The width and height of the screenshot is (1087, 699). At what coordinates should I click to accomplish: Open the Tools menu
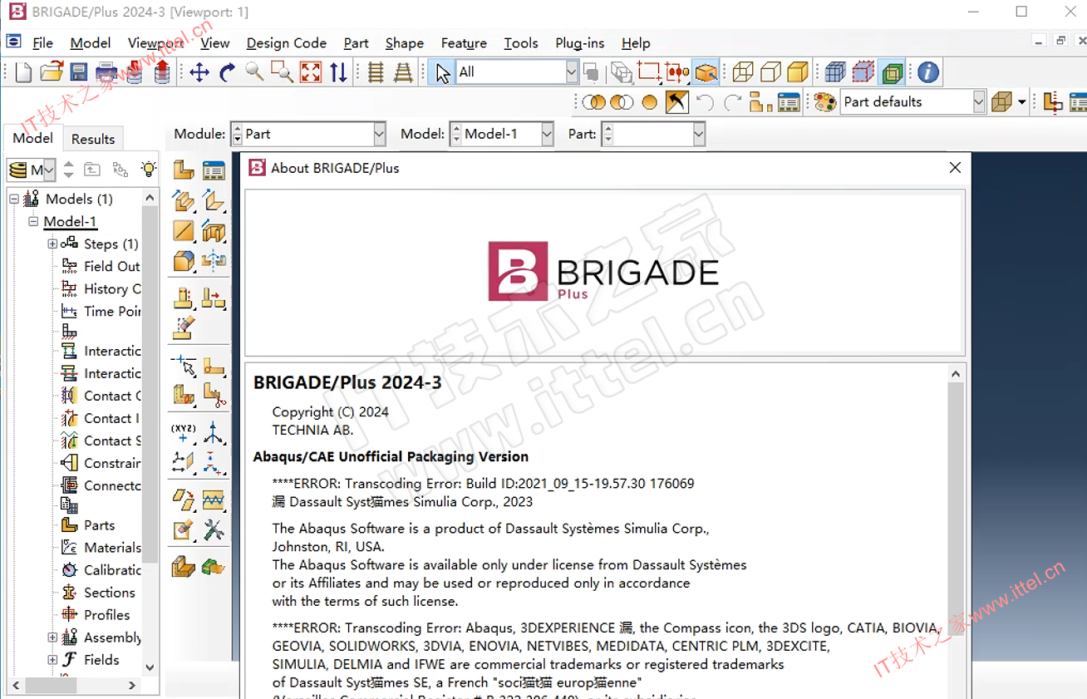[x=521, y=43]
